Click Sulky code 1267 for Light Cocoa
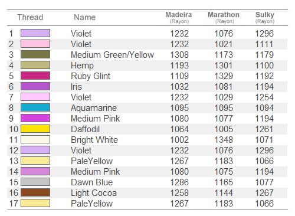295x216 pixels. coord(264,193)
